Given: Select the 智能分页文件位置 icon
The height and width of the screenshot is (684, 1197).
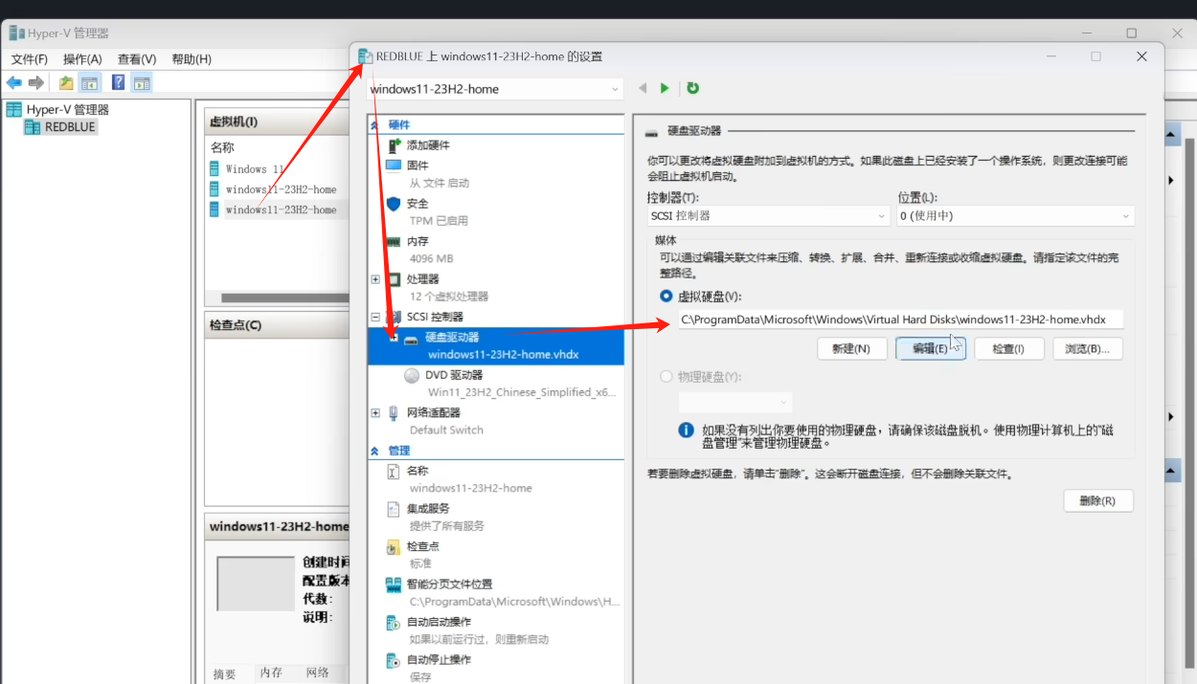Looking at the screenshot, I should (394, 584).
